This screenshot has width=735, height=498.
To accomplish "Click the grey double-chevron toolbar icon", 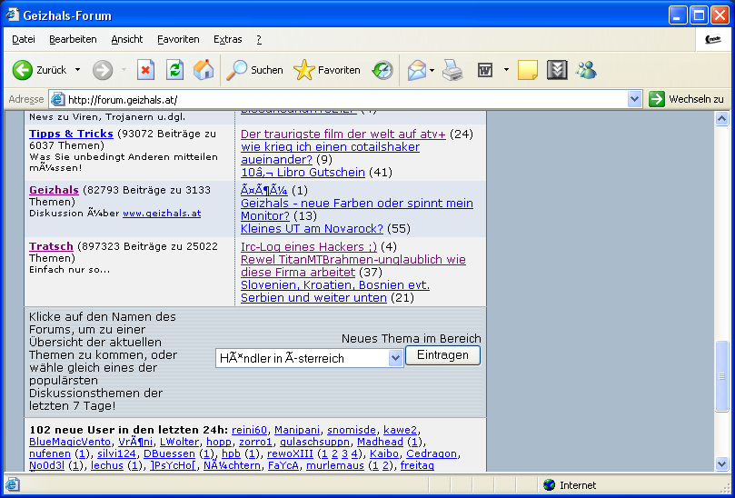I will click(x=557, y=70).
